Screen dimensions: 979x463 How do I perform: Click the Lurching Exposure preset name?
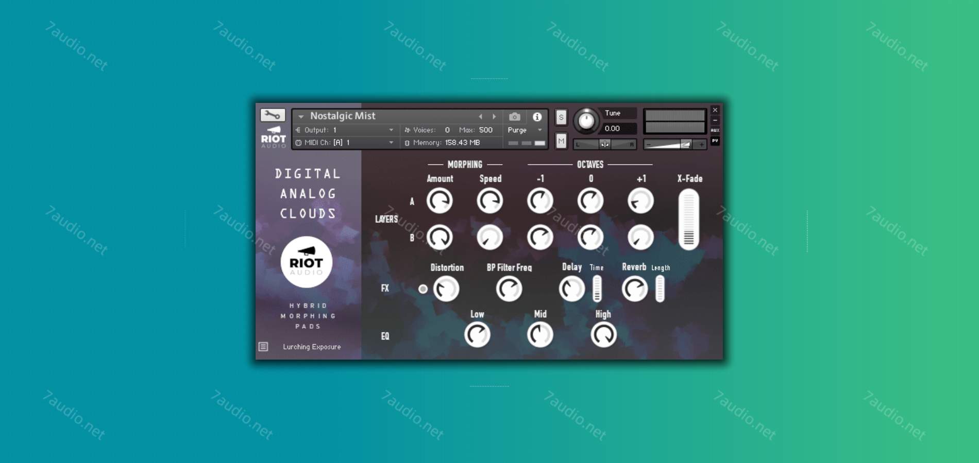point(312,347)
